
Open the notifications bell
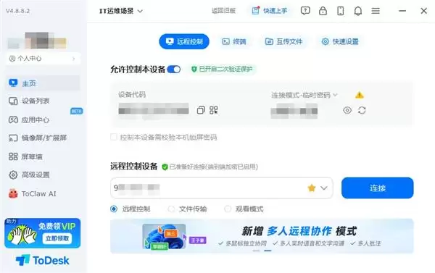coord(358,11)
